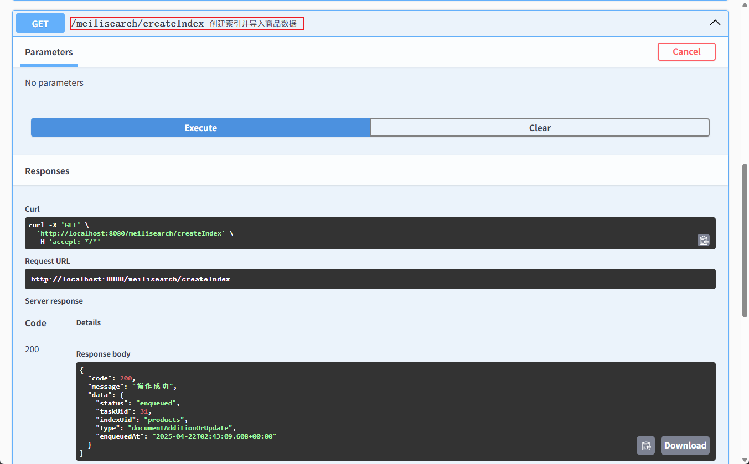Click the 200 status code
Viewport: 749px width, 464px height.
tap(32, 349)
